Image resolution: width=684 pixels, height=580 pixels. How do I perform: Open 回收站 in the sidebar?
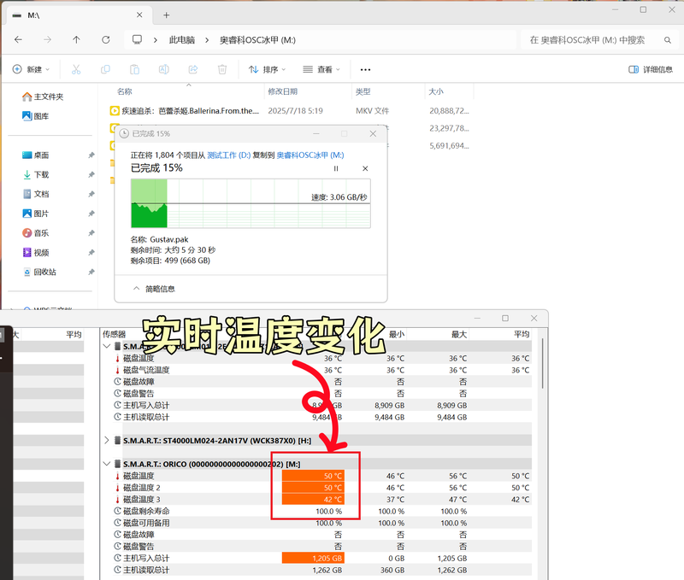(39, 272)
